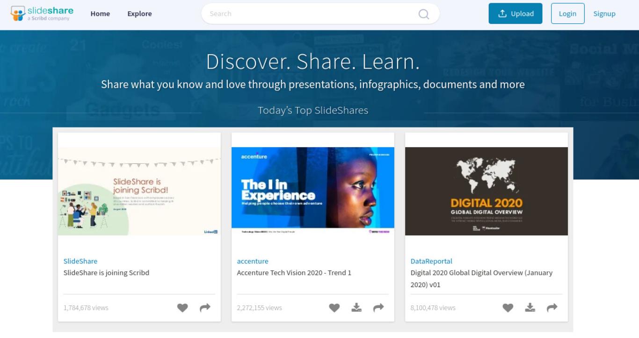639x338 pixels.
Task: Open the accenture author link
Action: pyautogui.click(x=253, y=261)
